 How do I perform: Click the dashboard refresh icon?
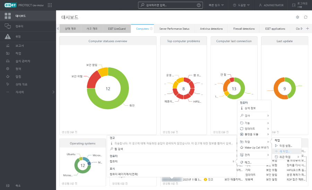(x=305, y=17)
